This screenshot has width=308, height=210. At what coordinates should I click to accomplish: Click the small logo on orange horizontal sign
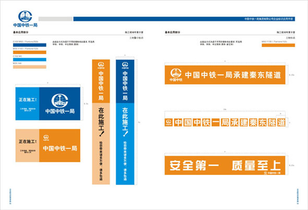point(46,138)
